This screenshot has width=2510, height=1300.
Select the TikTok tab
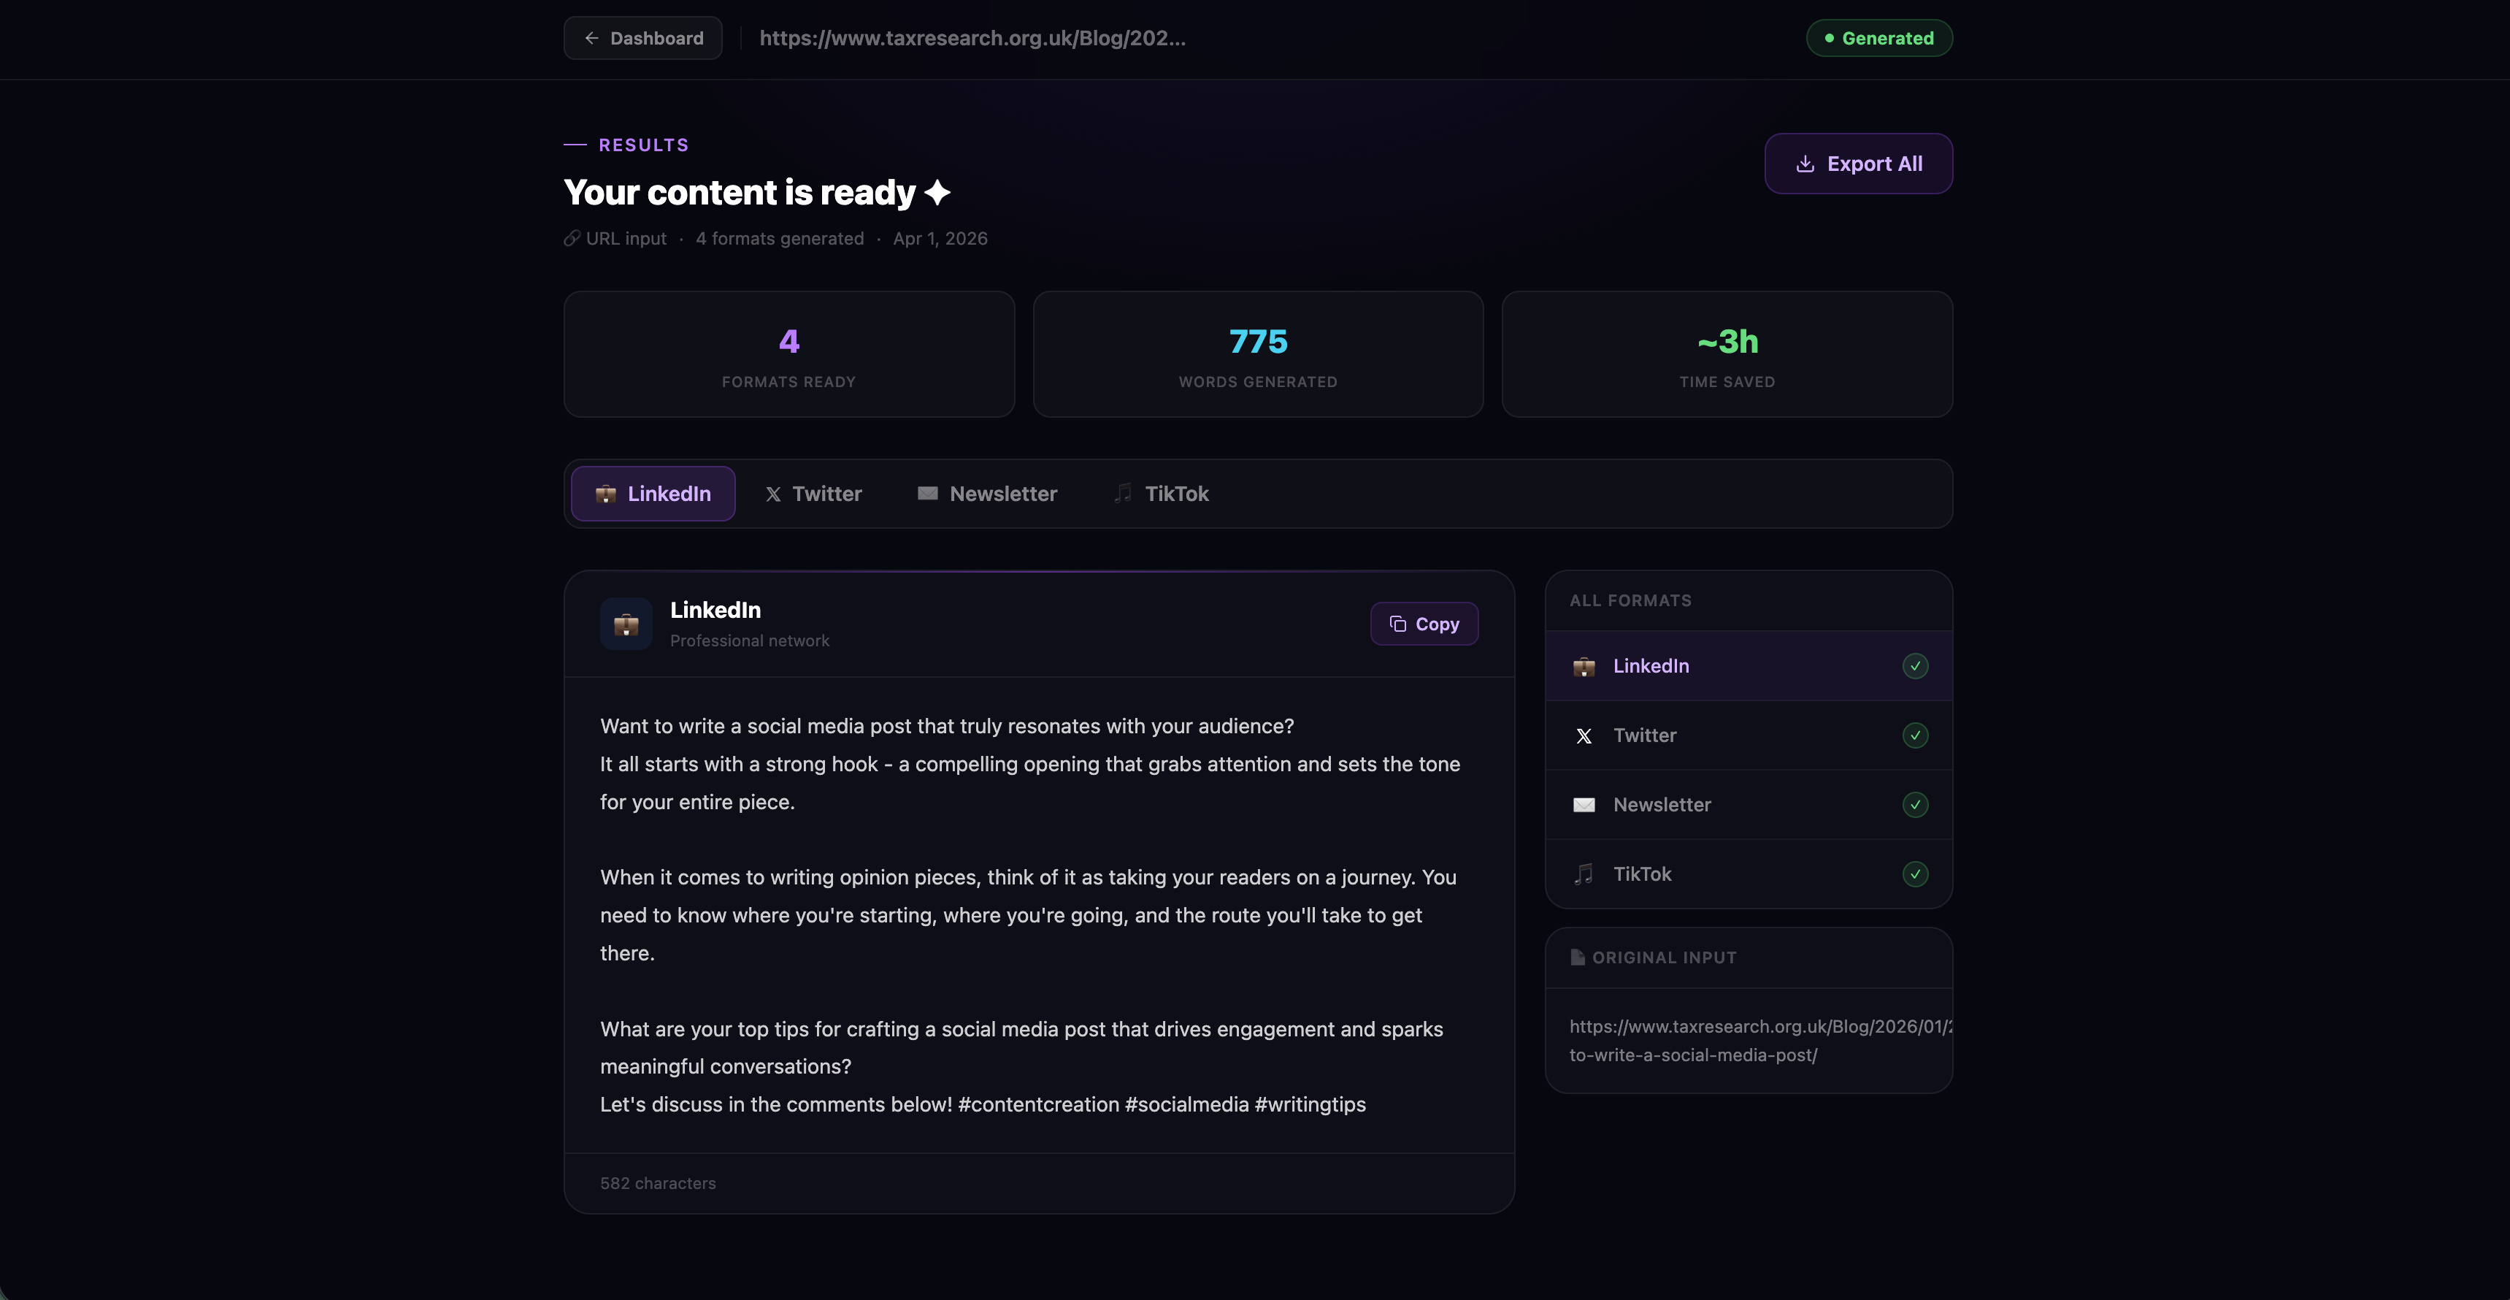click(x=1161, y=494)
